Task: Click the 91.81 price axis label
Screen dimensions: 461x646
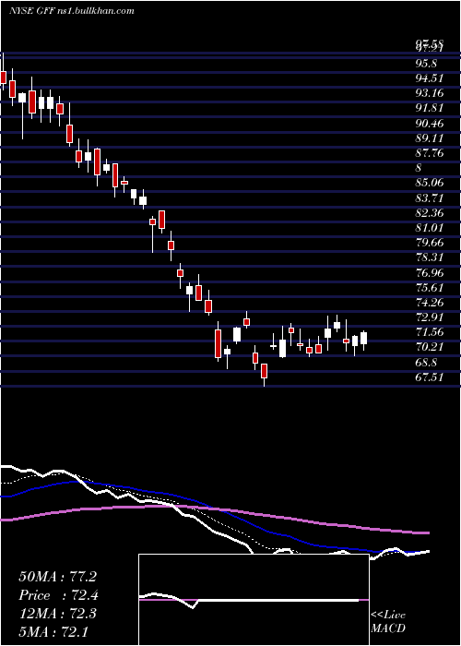Action: (430, 108)
